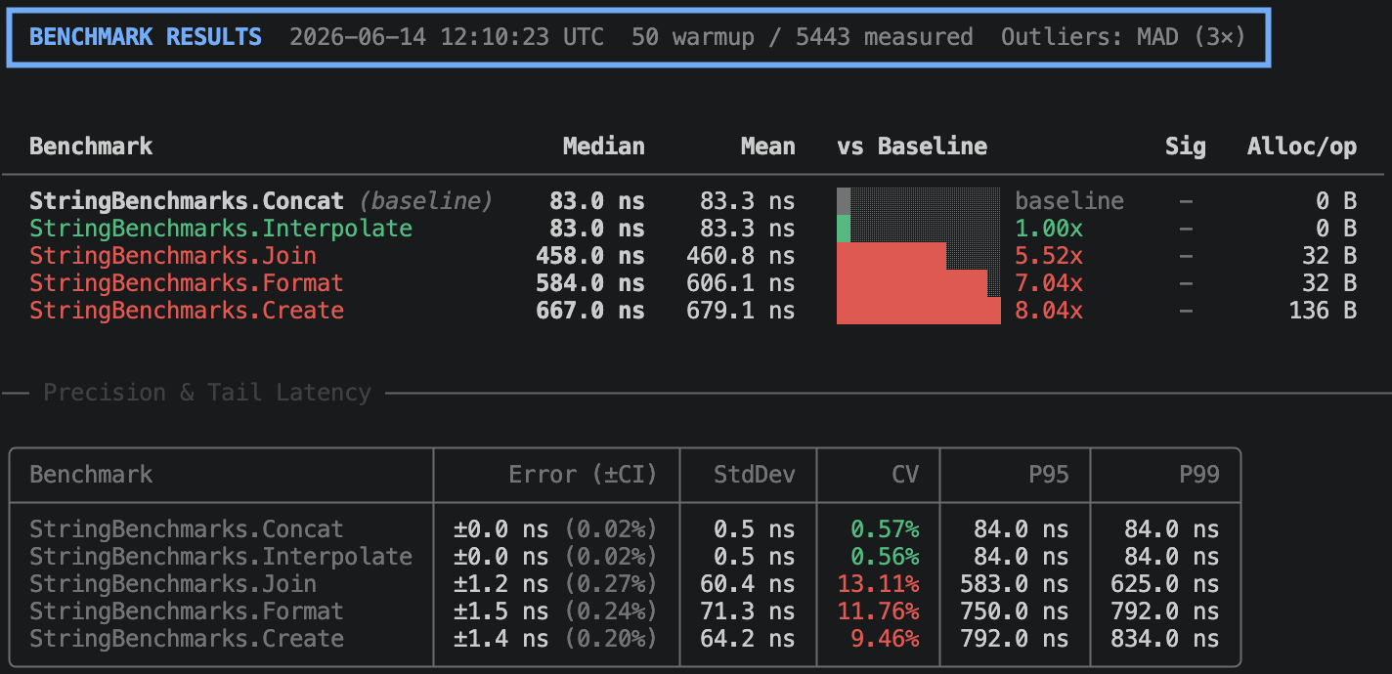Screen dimensions: 1392x674
Task: Click the 0 B allocation in the Concat row
Action: coord(1336,201)
